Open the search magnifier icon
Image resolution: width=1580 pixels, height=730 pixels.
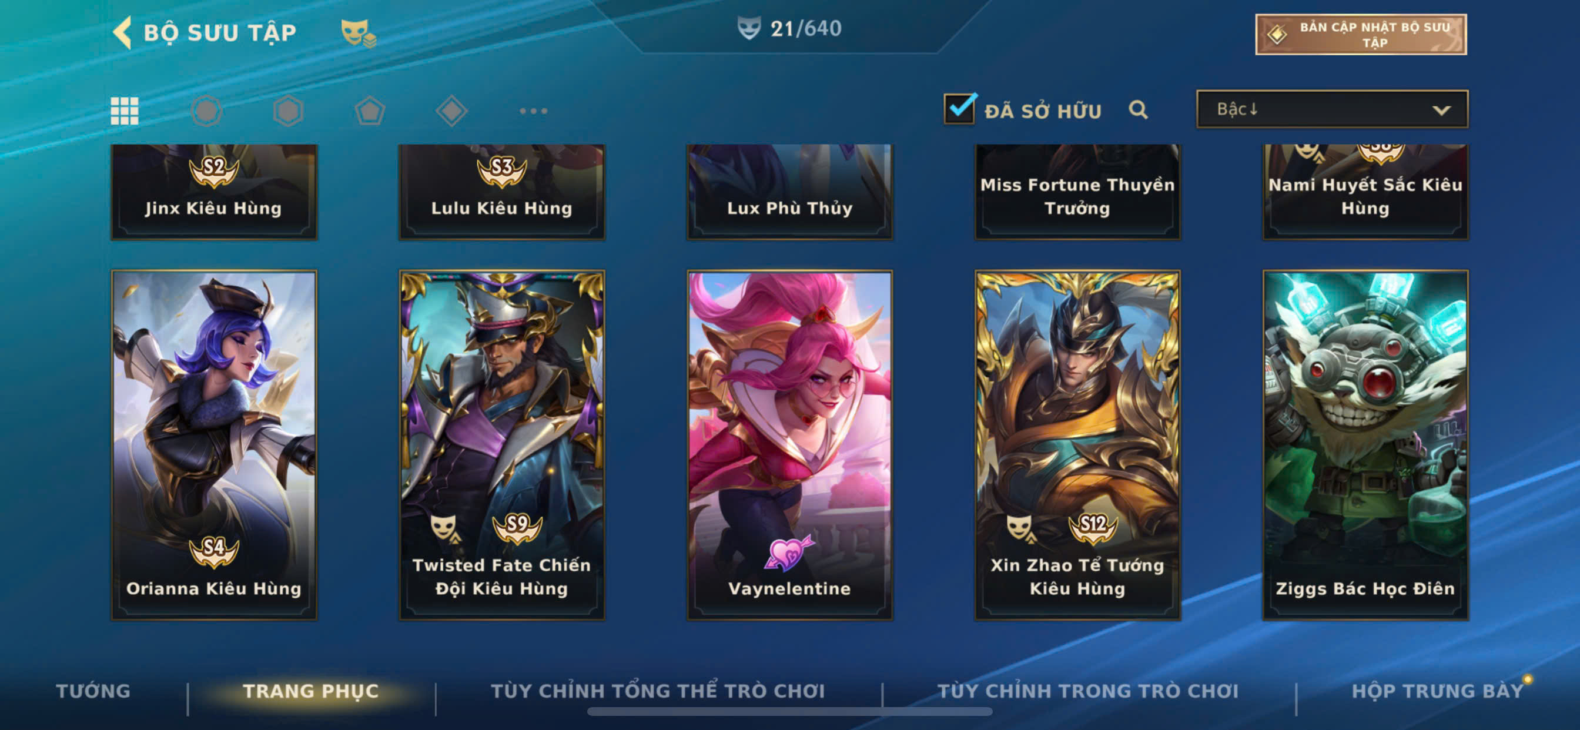[1138, 110]
